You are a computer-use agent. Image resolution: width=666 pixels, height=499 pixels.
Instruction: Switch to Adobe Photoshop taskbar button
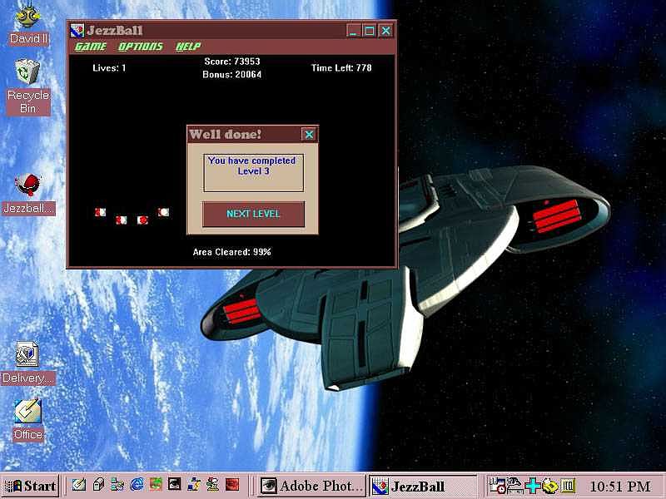coord(312,486)
